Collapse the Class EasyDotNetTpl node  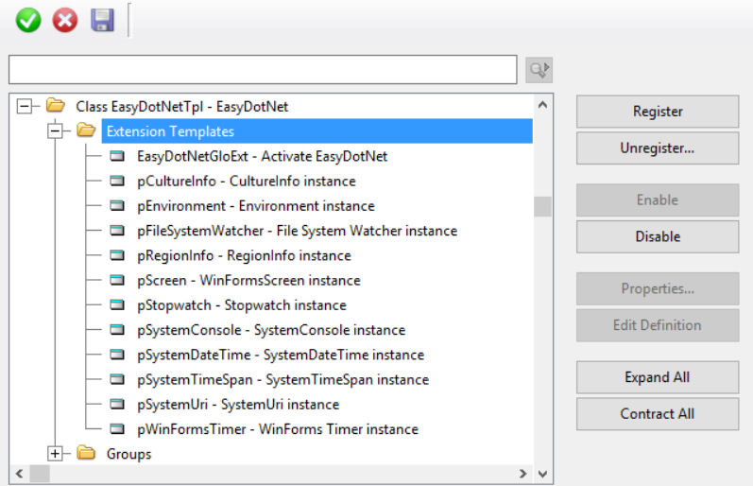[x=24, y=106]
